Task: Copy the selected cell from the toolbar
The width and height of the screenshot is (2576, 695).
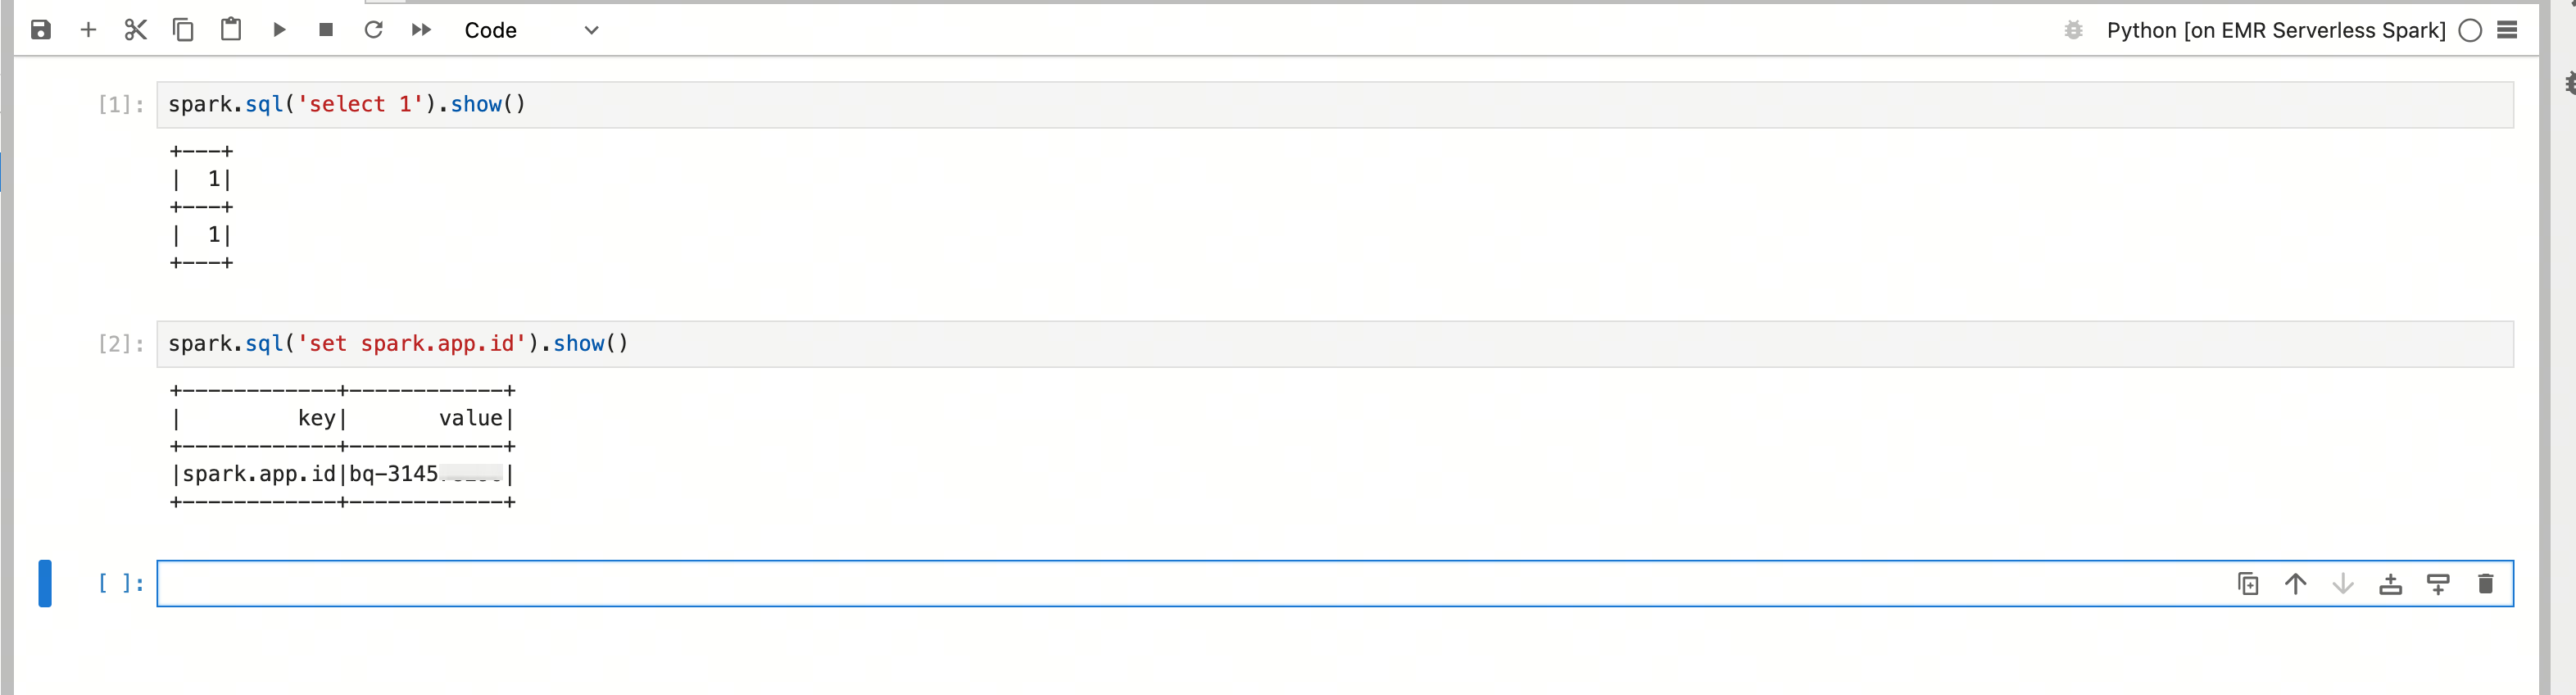Action: coord(183,30)
